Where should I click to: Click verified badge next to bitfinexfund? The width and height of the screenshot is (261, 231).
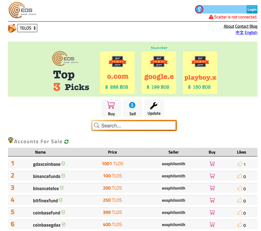coord(61,200)
